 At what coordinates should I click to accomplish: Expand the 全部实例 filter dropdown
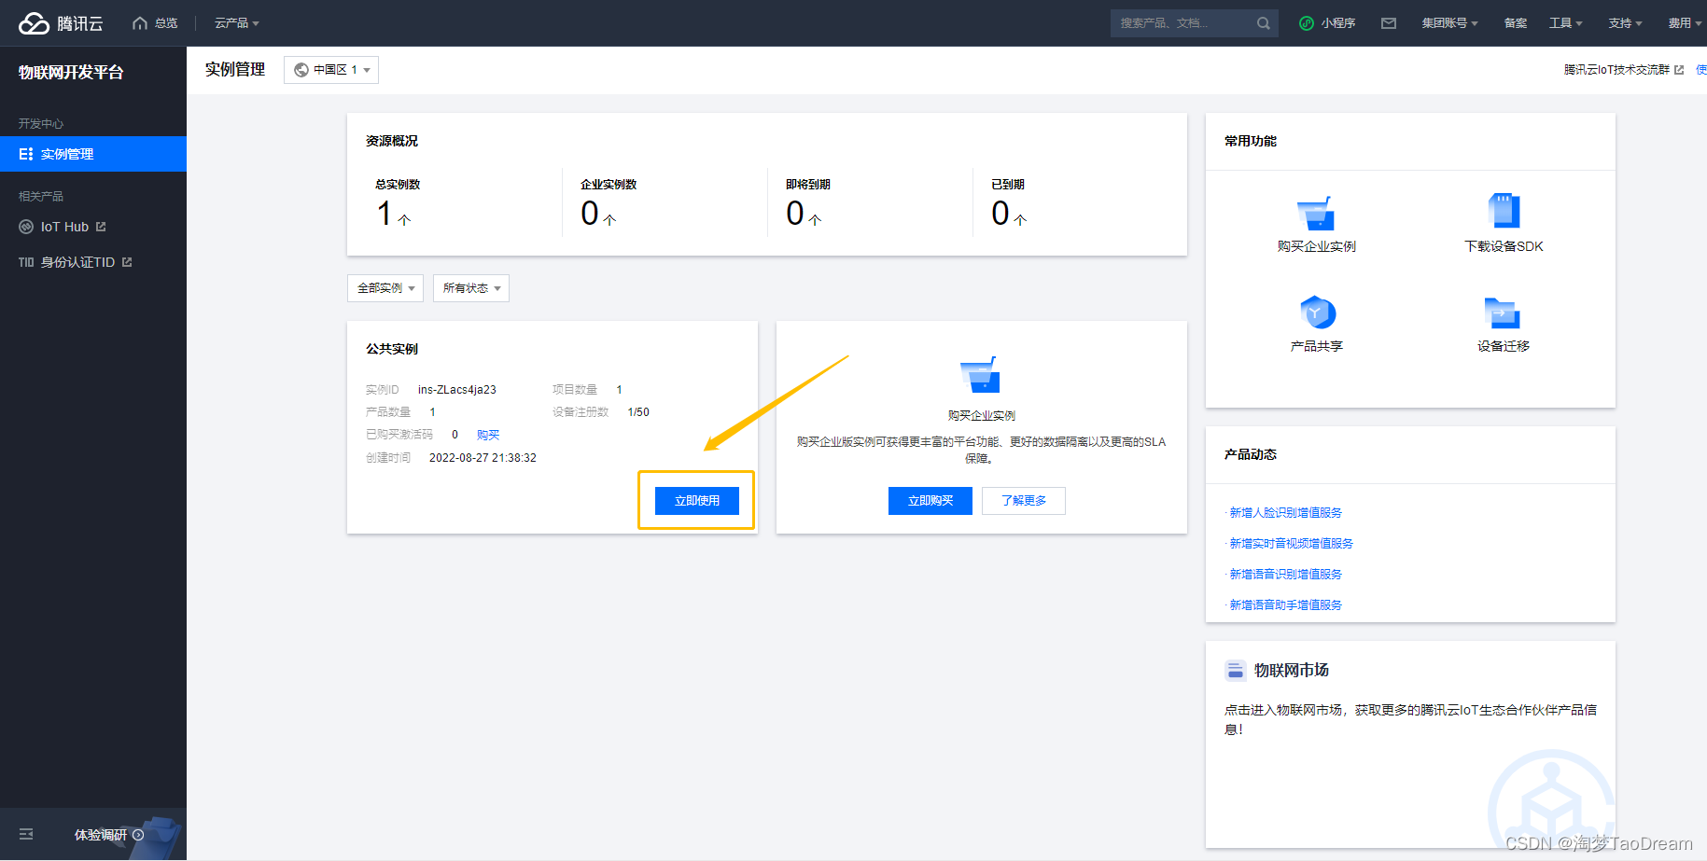(385, 288)
